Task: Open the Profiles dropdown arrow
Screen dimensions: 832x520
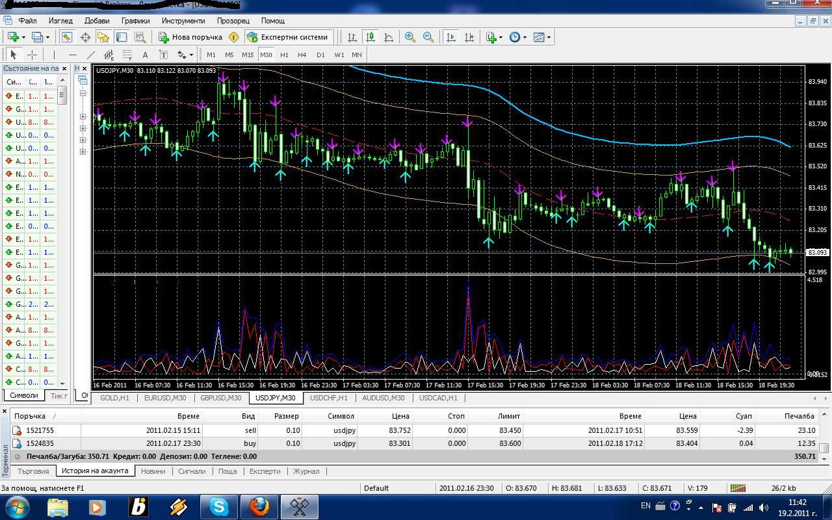Action: 47,37
